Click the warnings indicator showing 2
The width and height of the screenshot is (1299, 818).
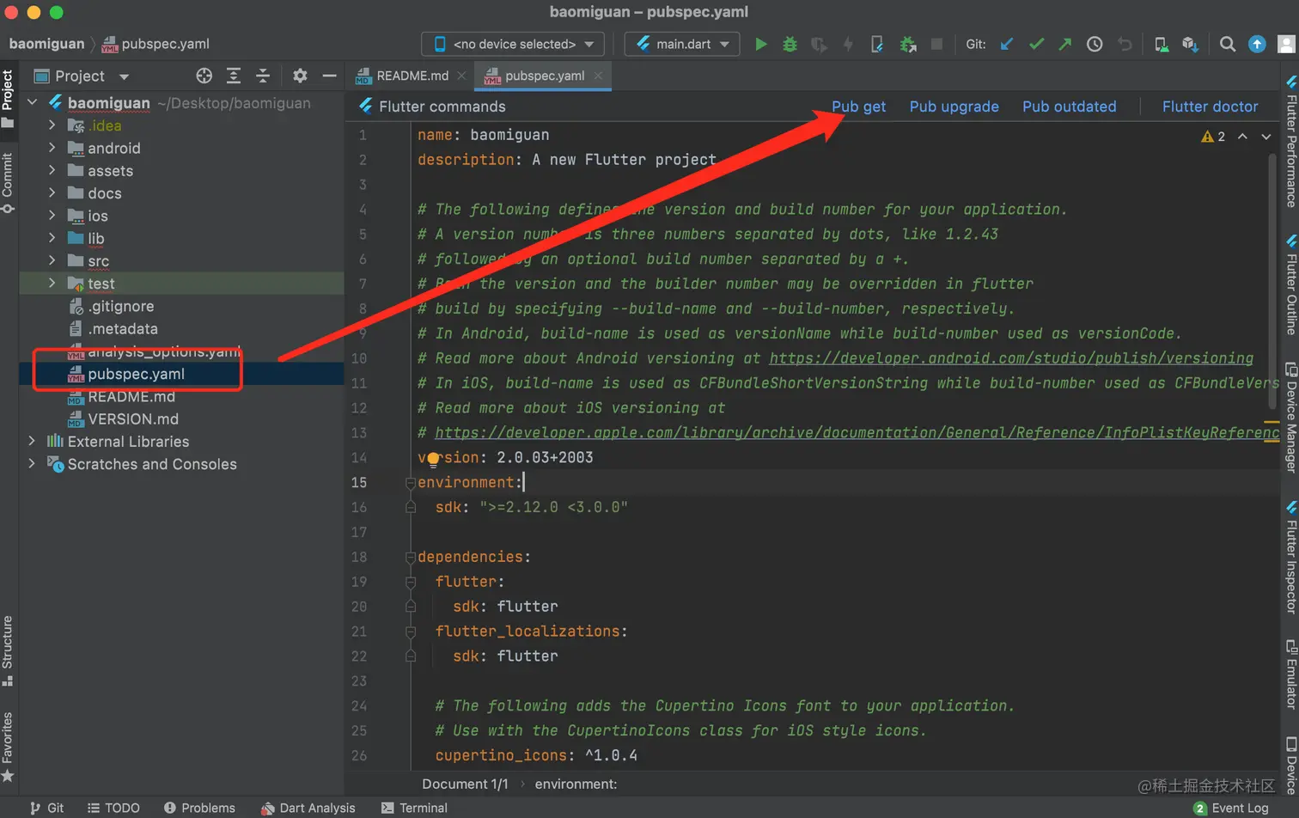tap(1213, 137)
